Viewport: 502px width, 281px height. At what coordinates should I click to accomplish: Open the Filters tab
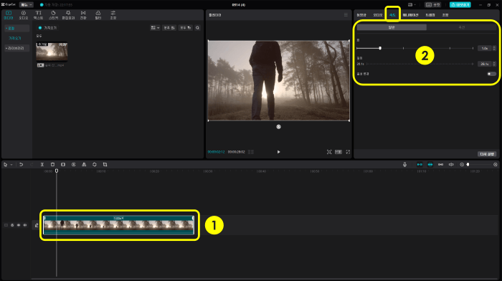(x=98, y=15)
